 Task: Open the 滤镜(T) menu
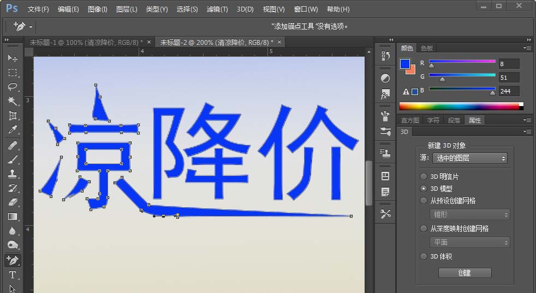tap(217, 9)
